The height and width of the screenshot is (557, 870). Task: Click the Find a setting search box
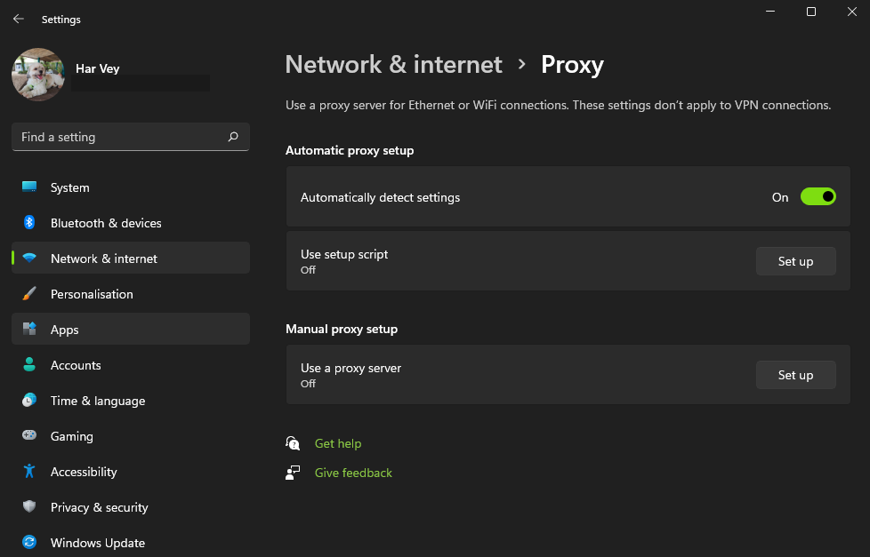pos(131,137)
